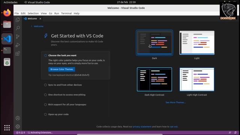Open the Explorer view in activity bar

point(18,19)
